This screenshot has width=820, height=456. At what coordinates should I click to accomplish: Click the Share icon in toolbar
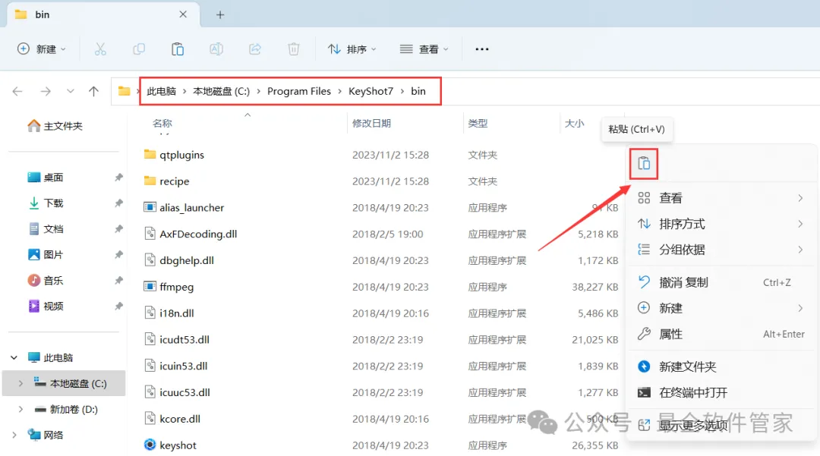254,49
